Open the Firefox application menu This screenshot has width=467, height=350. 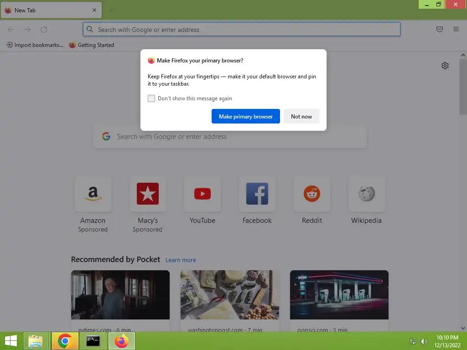click(x=456, y=29)
